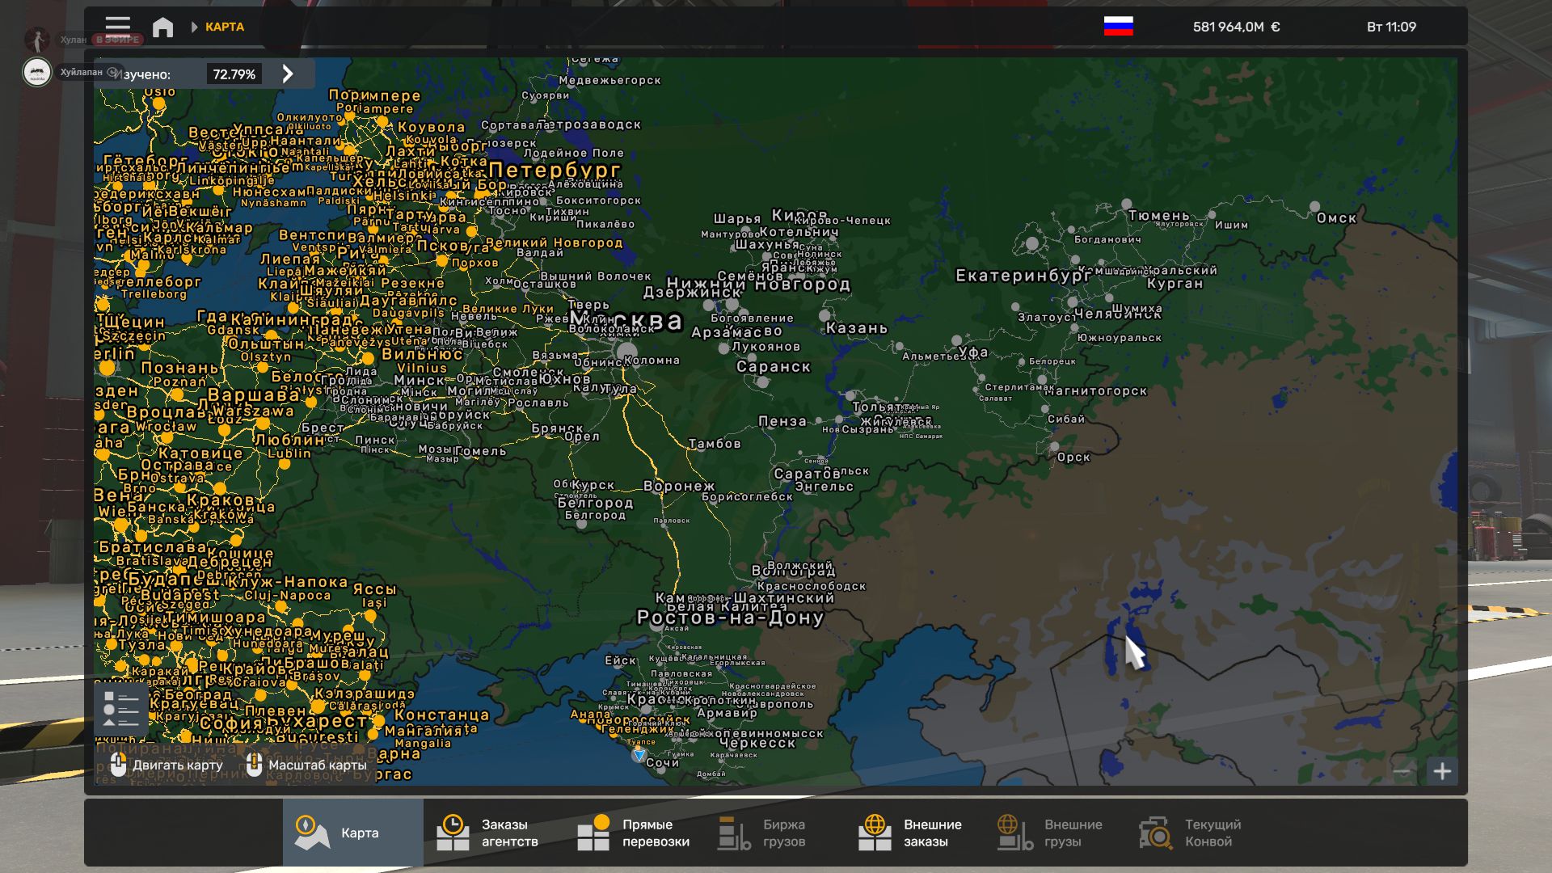Select Прямые перевозки section
This screenshot has width=1552, height=873.
pos(635,833)
